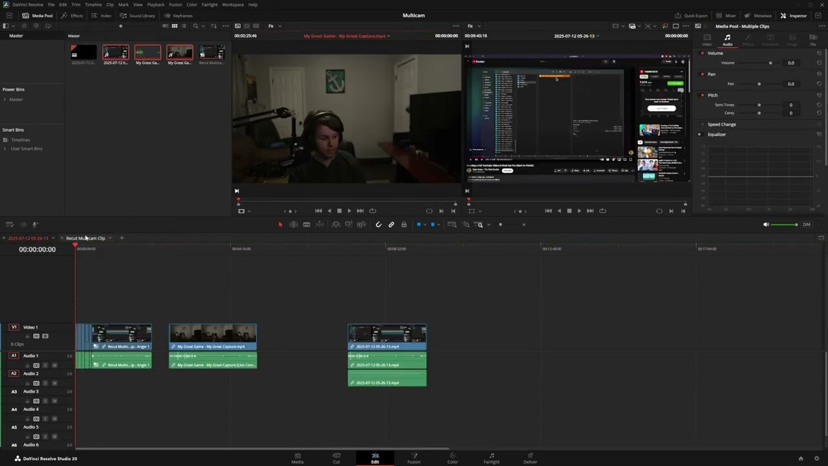Activate the Trim Edit Mode tool

[293, 225]
